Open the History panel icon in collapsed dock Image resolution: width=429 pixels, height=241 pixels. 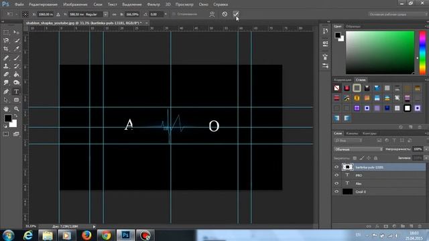(x=325, y=31)
